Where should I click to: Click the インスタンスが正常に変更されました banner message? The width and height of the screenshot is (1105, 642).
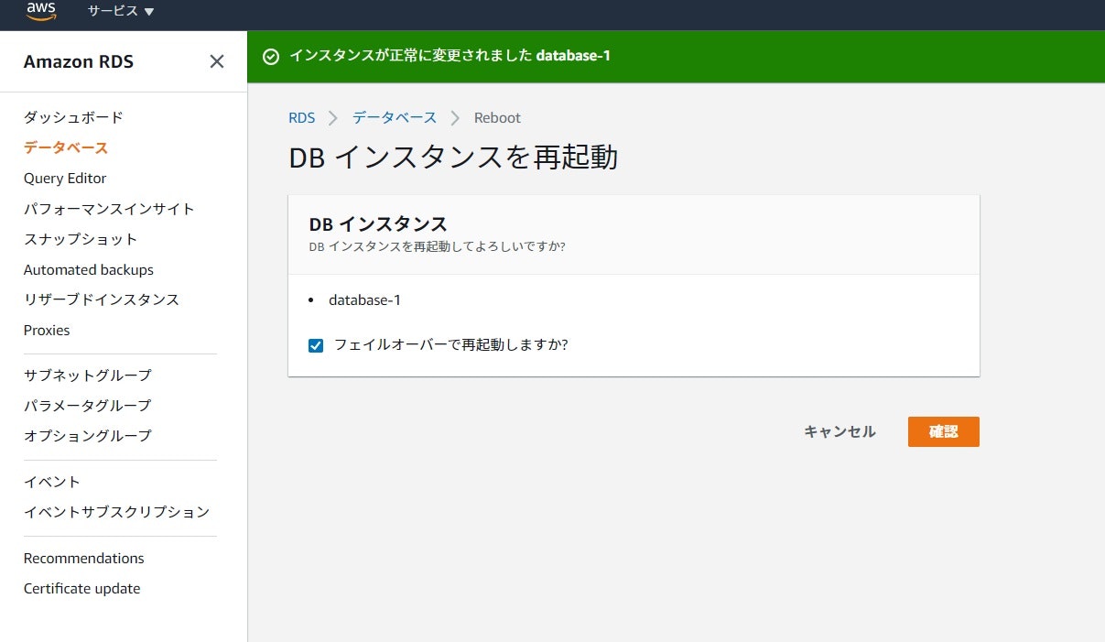click(450, 57)
